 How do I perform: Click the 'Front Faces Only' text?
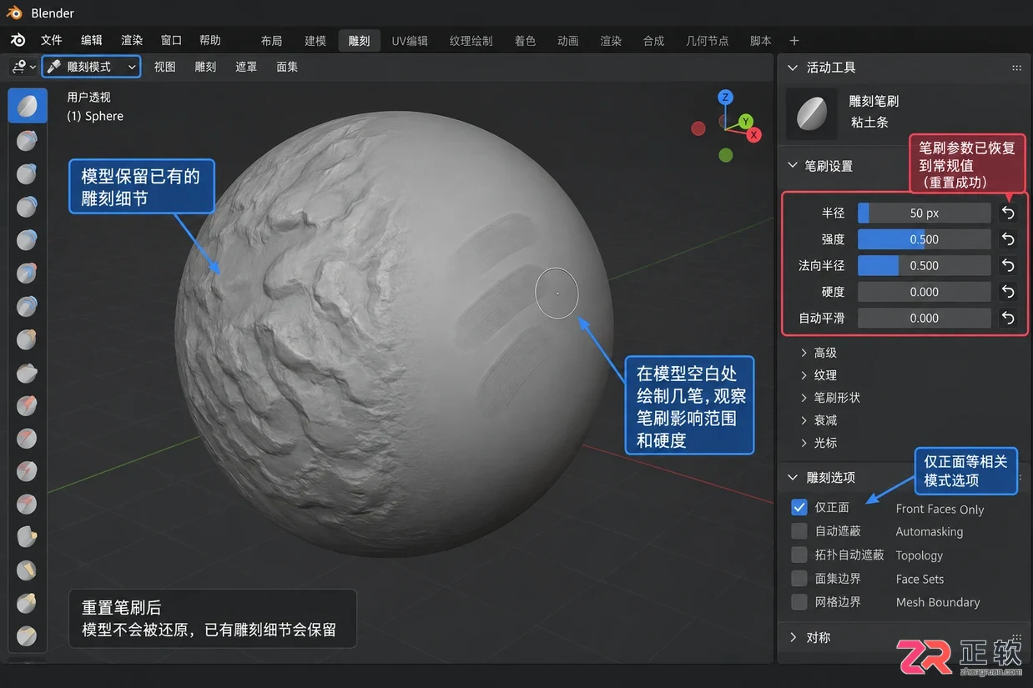click(x=940, y=509)
